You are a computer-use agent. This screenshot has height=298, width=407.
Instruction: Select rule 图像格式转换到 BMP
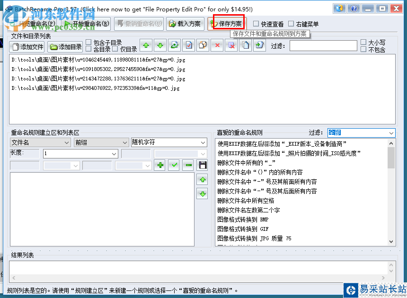click(x=243, y=219)
